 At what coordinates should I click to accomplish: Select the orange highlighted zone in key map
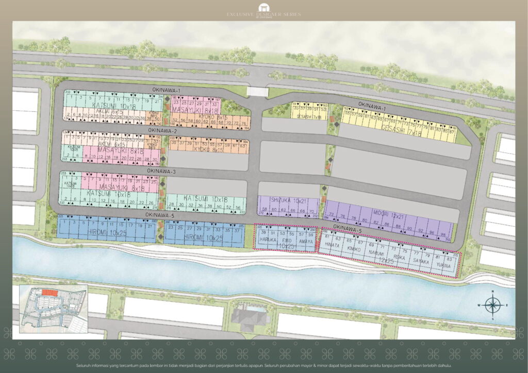(49, 293)
